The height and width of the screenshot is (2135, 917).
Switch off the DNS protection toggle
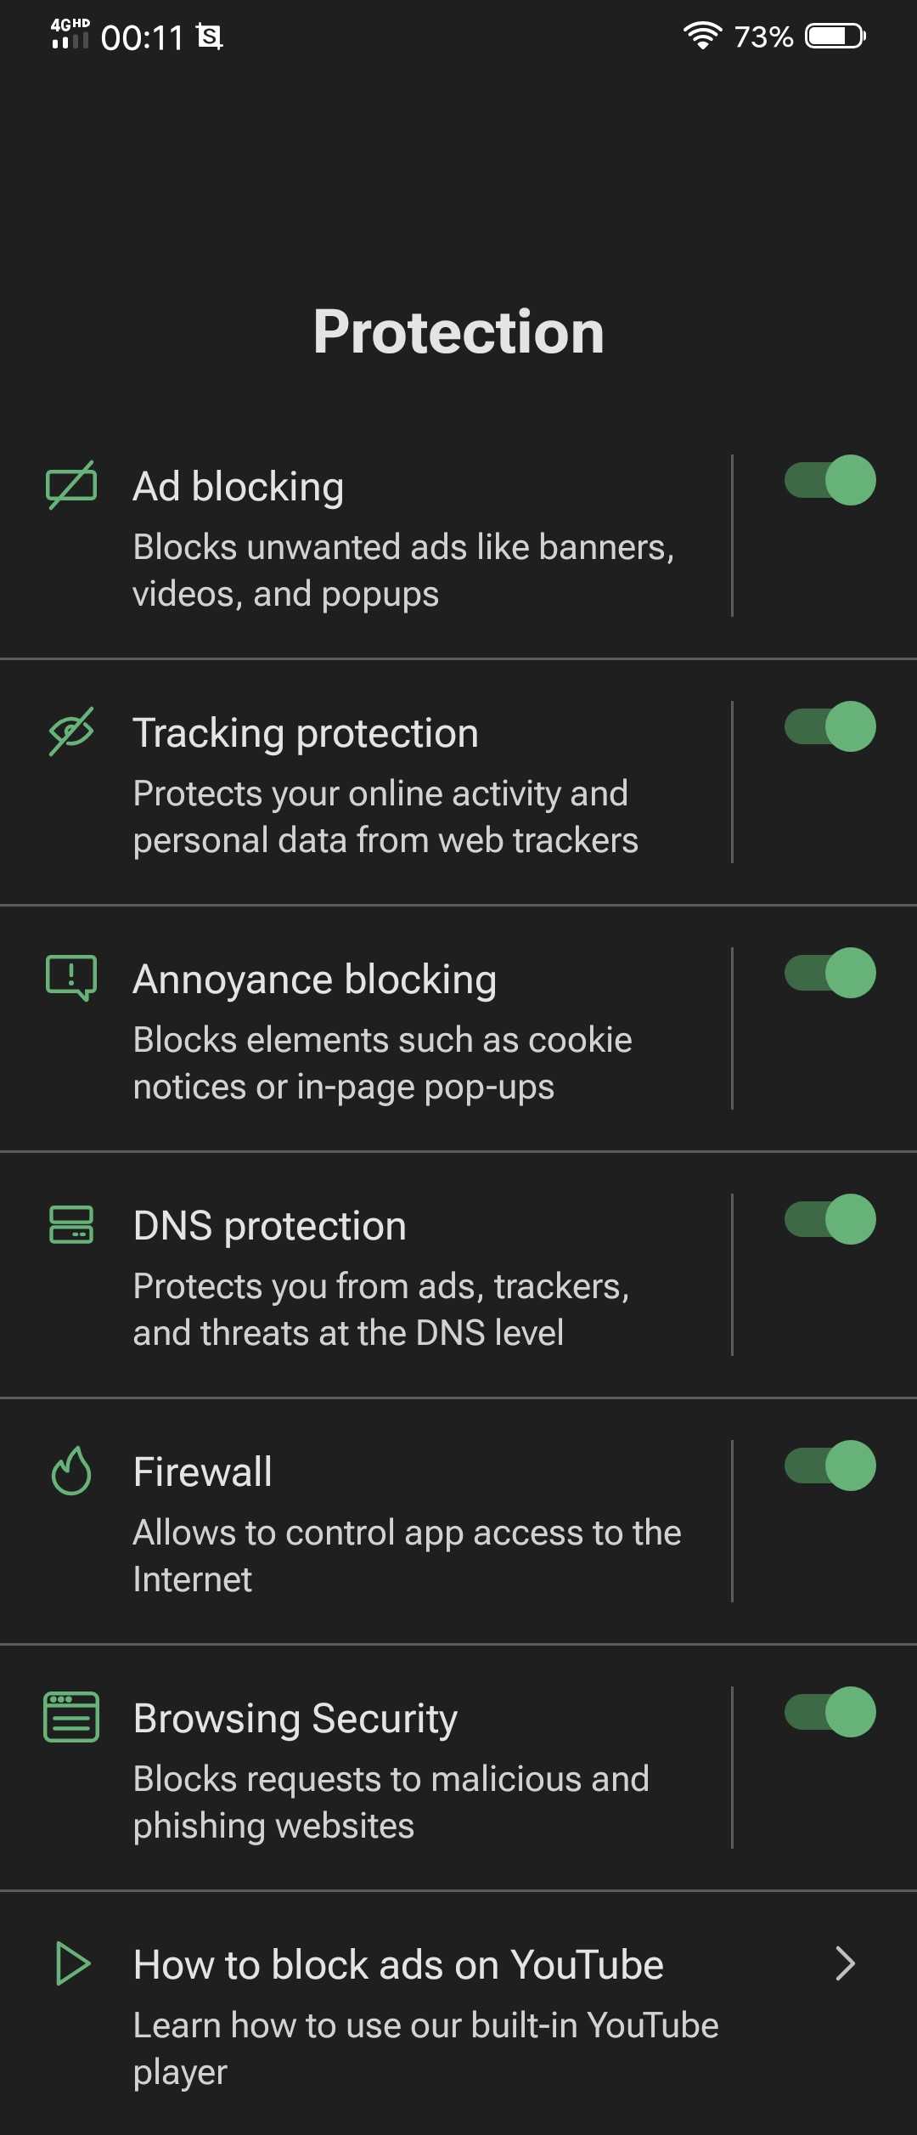point(830,1219)
